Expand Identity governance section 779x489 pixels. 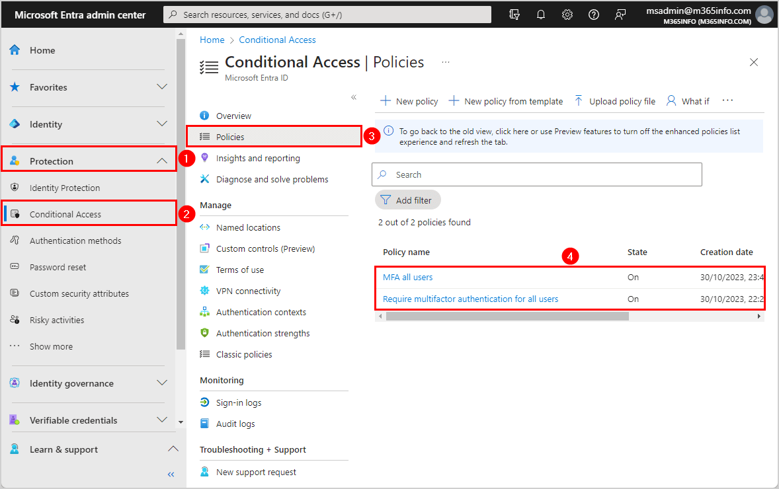pos(162,383)
